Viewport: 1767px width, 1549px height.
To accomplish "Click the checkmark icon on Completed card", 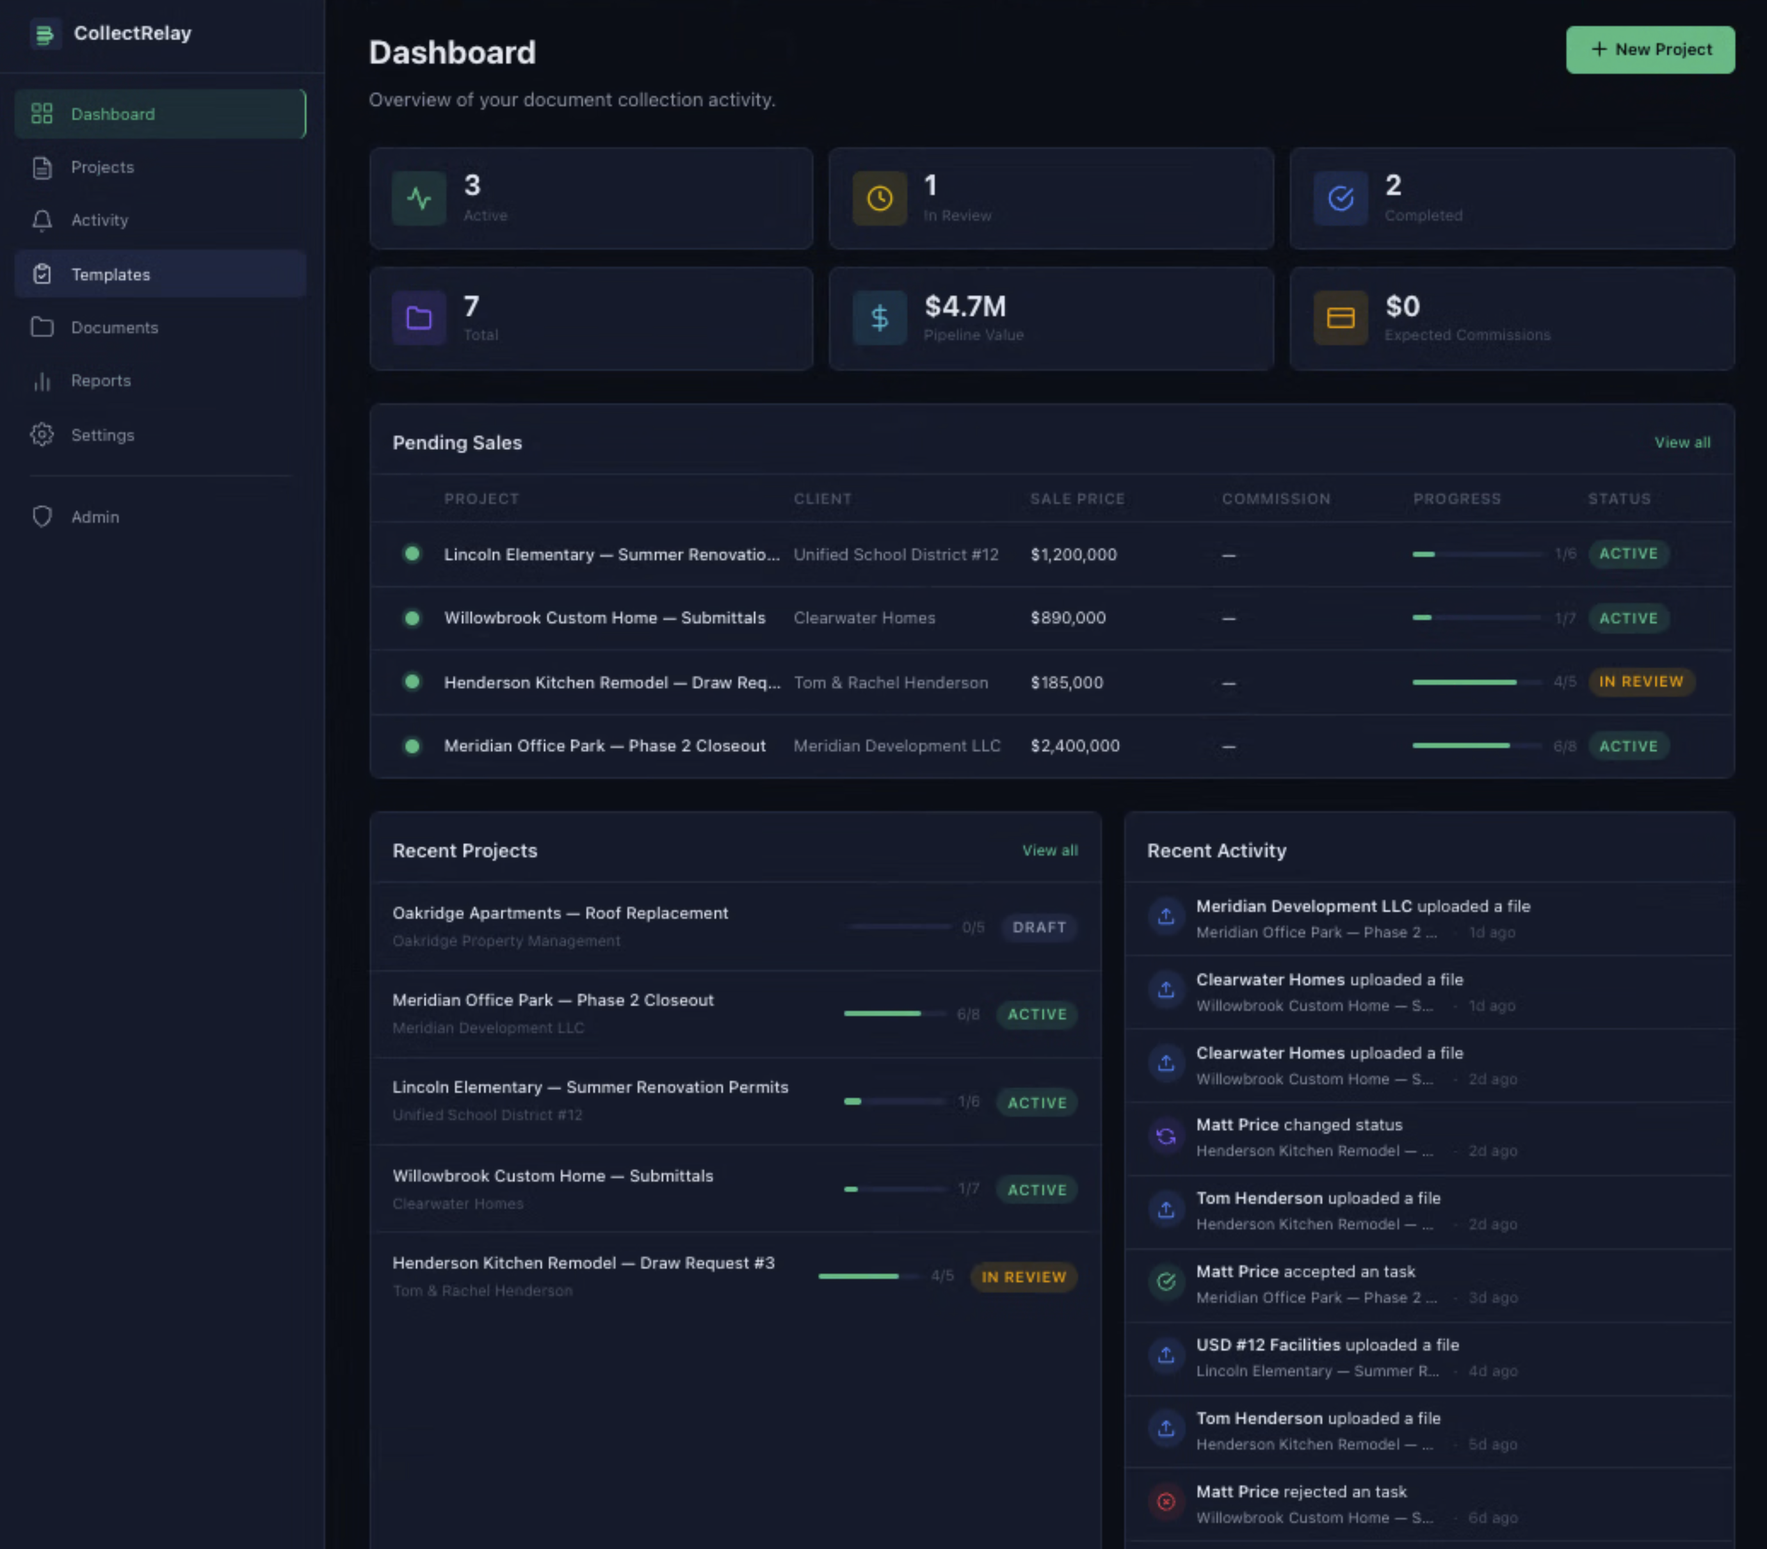I will point(1340,198).
